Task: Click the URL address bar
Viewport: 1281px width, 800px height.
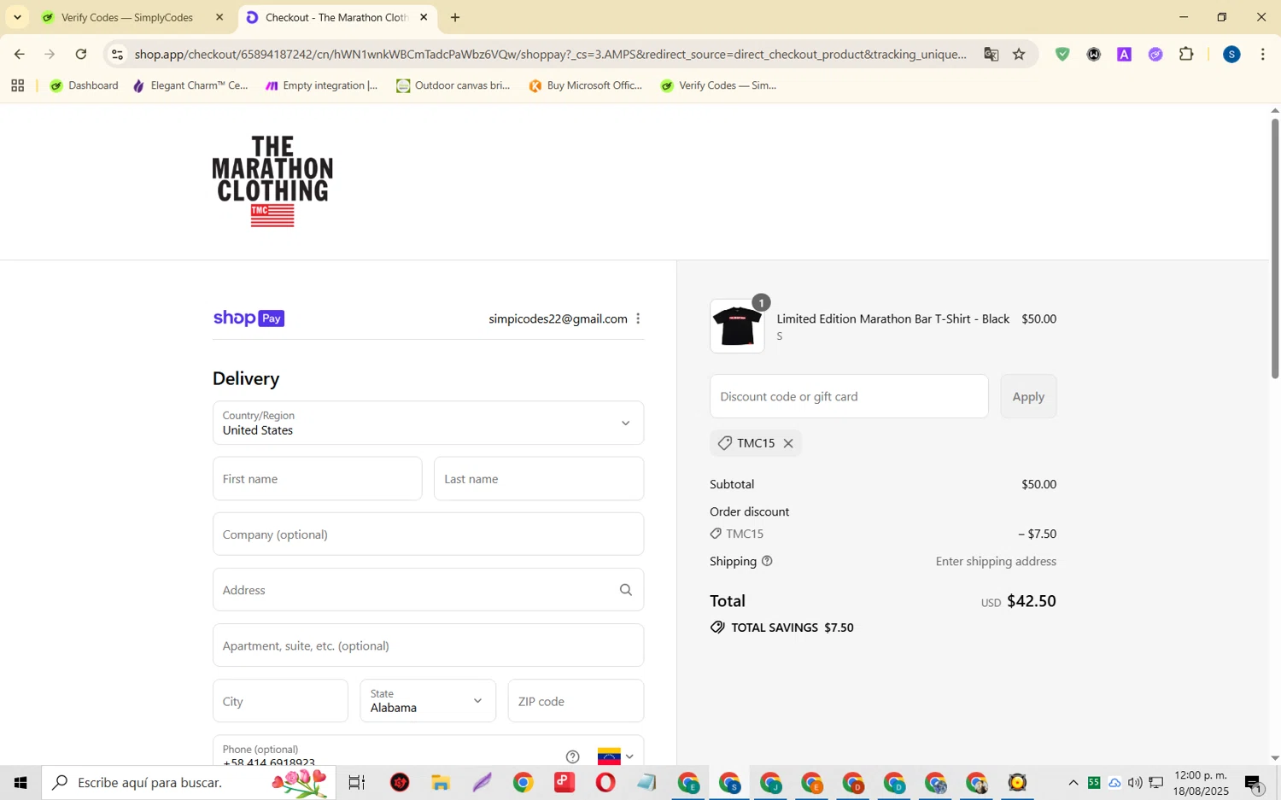Action: click(551, 55)
